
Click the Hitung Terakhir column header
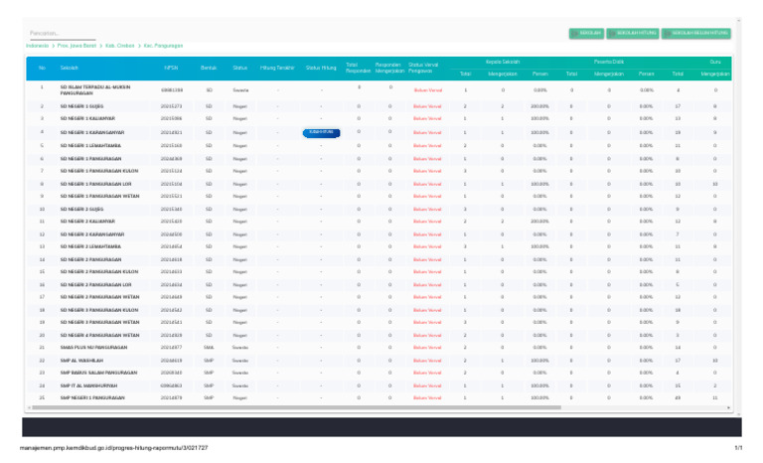coord(277,68)
